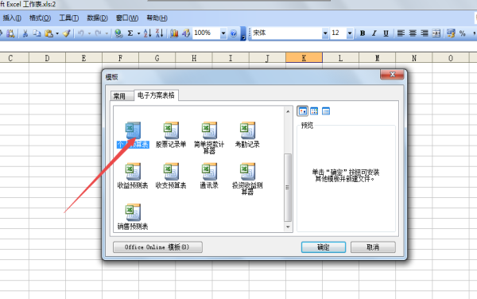
Task: Switch to the 常用 tab
Action: tap(122, 96)
